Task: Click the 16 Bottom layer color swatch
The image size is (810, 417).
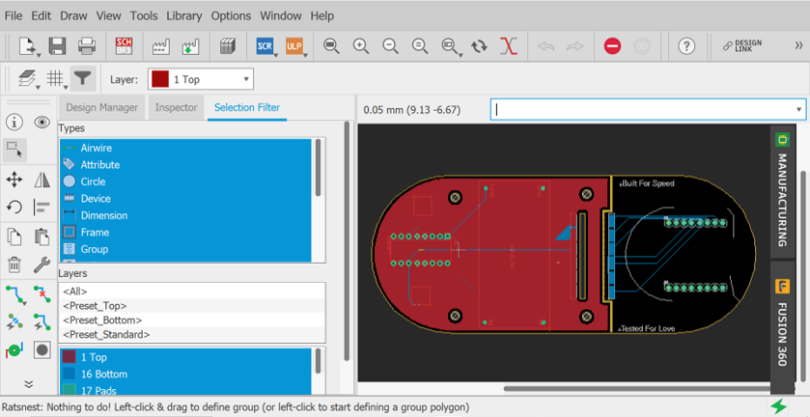Action: pos(69,374)
